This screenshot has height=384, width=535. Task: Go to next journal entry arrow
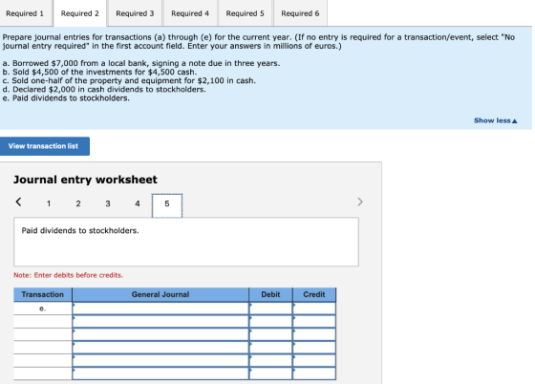pos(360,202)
